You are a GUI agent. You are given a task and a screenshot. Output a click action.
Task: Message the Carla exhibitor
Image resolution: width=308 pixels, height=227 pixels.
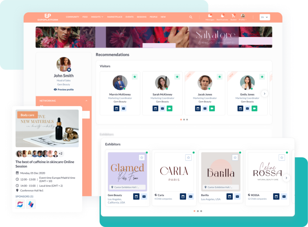(x=190, y=197)
